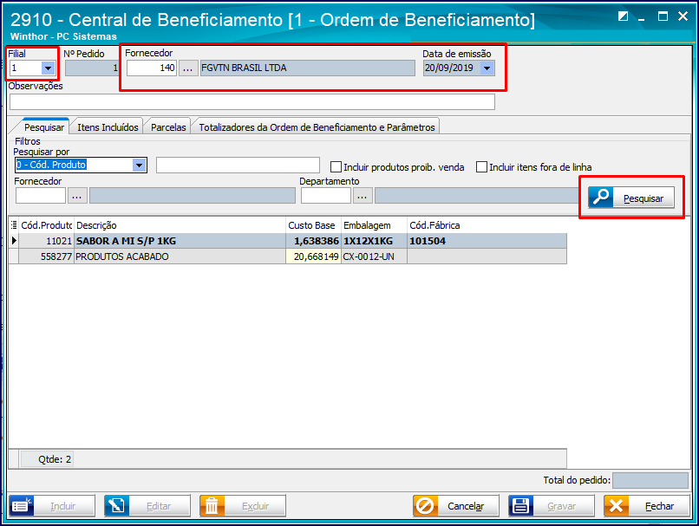Click the Excluir trash can icon
Screen dimensions: 699x526
pos(212,506)
